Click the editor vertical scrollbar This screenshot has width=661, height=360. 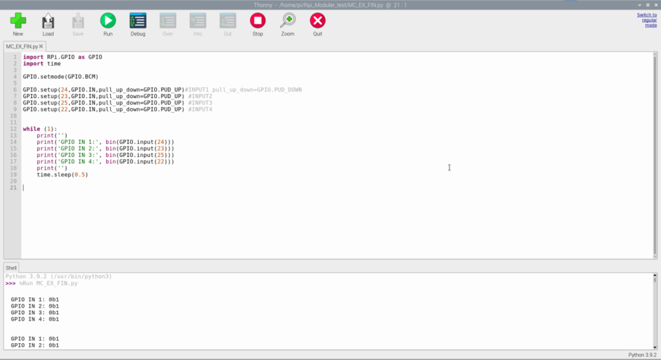click(x=655, y=155)
